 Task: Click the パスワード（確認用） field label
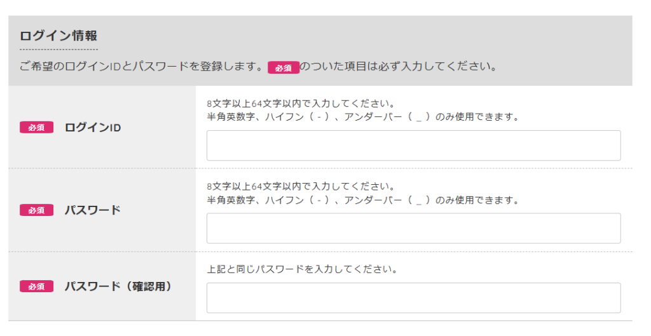(x=118, y=286)
